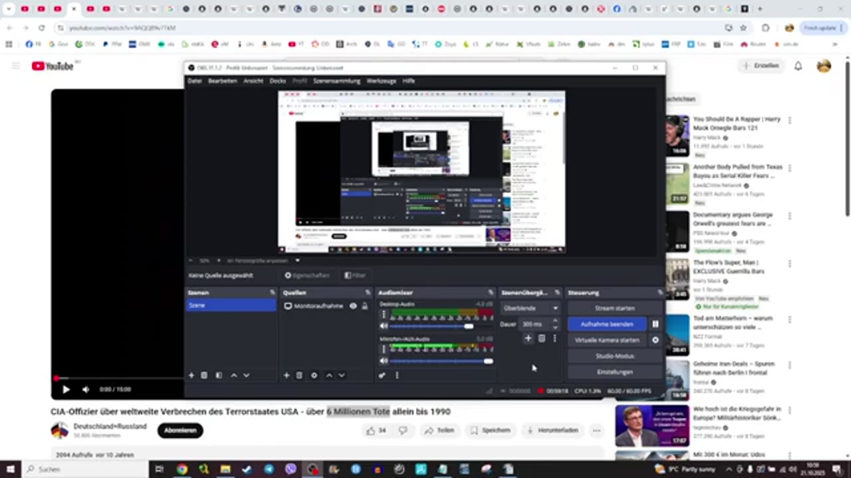This screenshot has width=851, height=478.
Task: Lock the Monitoraufnahme source
Action: click(x=364, y=306)
